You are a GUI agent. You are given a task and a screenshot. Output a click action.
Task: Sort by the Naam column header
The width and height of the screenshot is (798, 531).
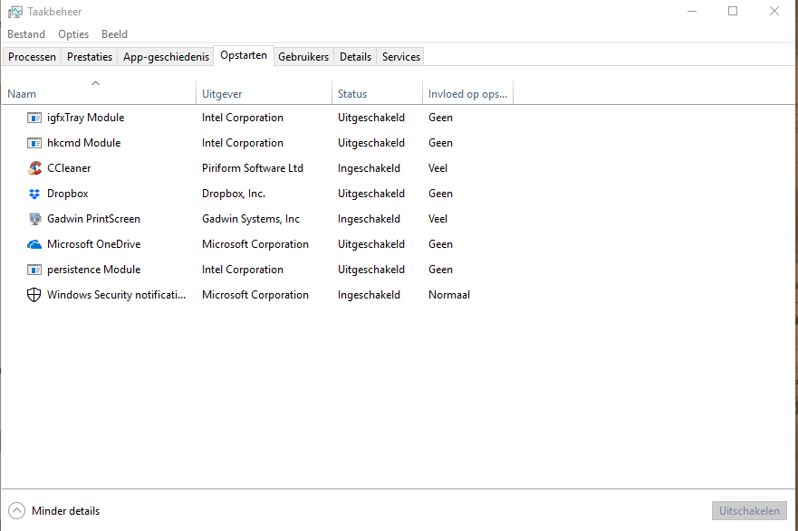click(x=99, y=92)
